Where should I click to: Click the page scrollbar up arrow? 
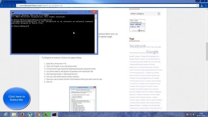point(207,9)
